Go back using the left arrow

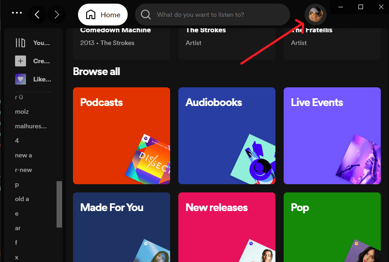37,15
